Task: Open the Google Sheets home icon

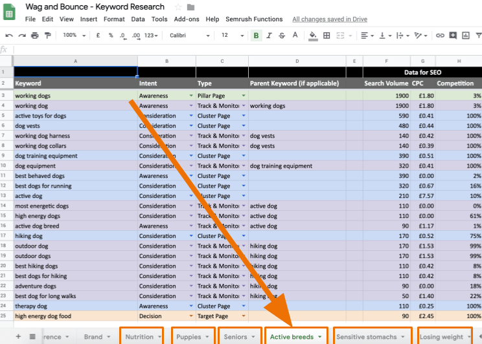Action: pos(9,12)
